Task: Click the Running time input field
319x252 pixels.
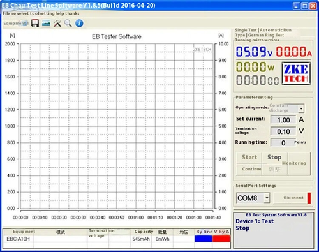Action: (x=283, y=143)
